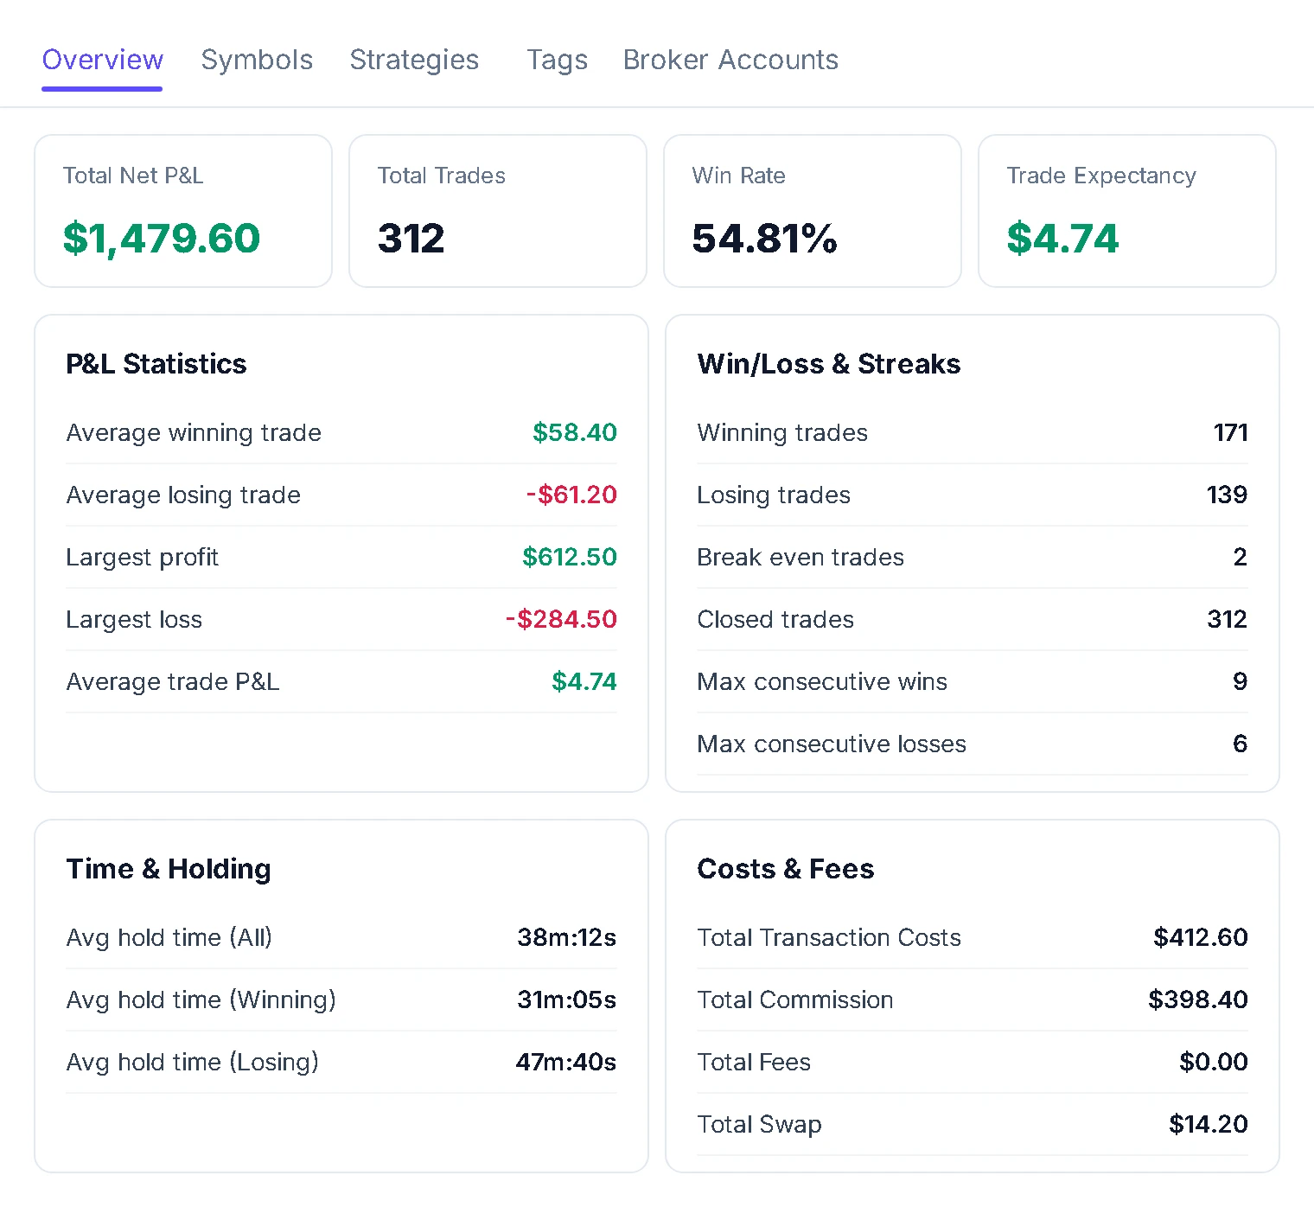The image size is (1314, 1207).
Task: Click the Win Rate label
Action: [738, 176]
